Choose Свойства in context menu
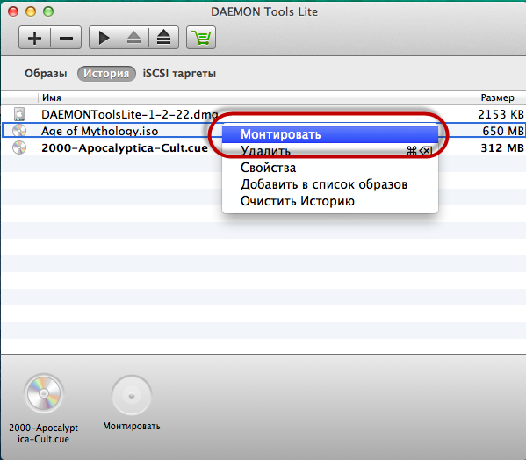 [330, 168]
